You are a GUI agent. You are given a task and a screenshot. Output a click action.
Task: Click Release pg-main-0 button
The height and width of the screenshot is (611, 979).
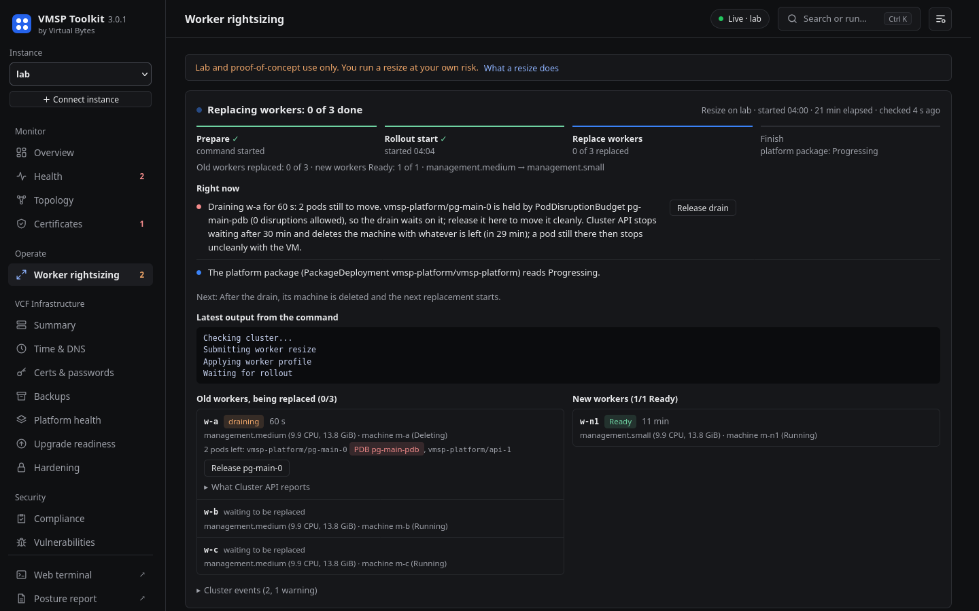click(247, 468)
